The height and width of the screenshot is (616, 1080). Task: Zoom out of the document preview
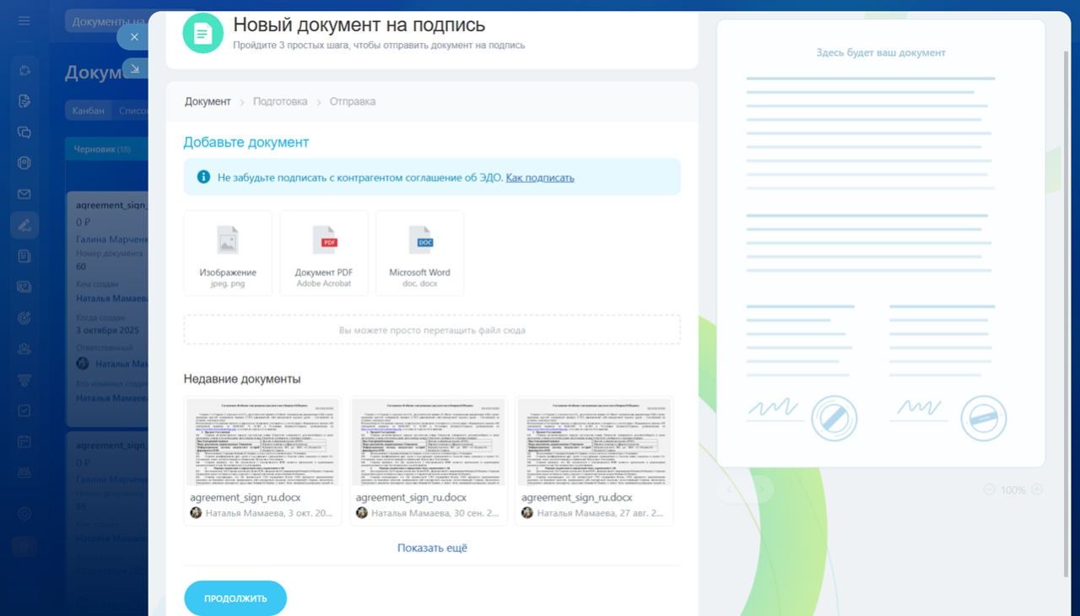tap(989, 489)
